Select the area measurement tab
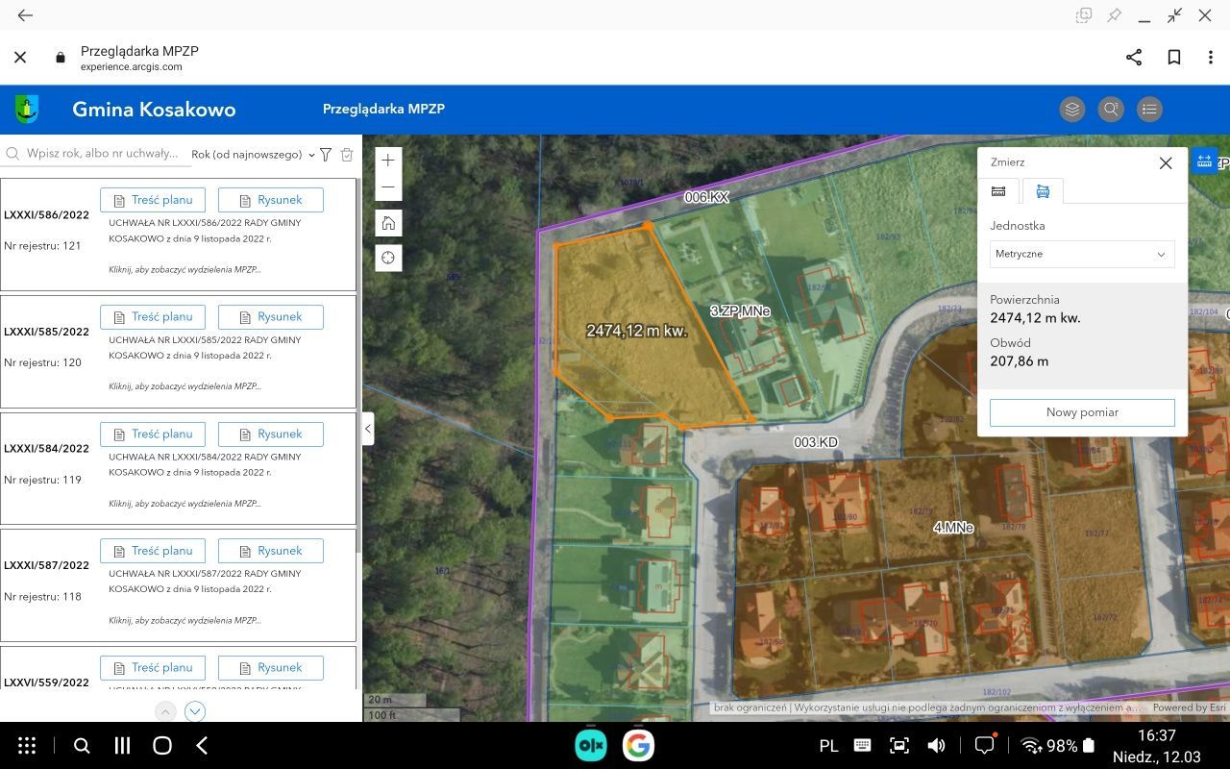 coord(1043,191)
